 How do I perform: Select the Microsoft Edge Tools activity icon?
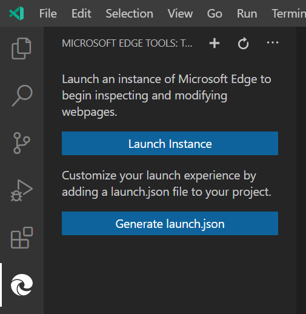(22, 285)
